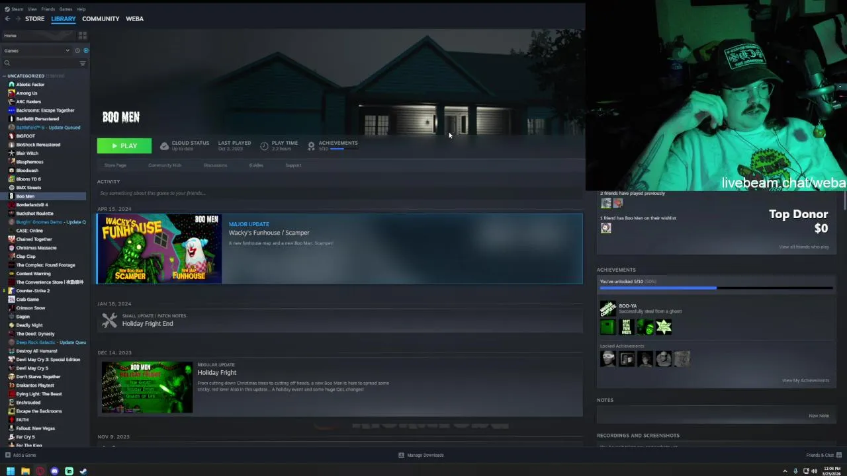Click the green PLAY button

pyautogui.click(x=124, y=145)
